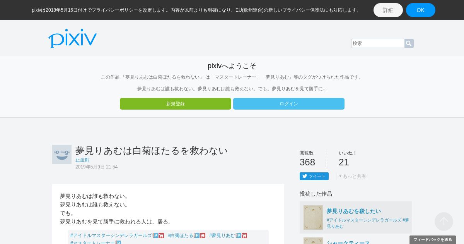
Task: Open work 夢見りあむを殺したい
Action: click(354, 211)
